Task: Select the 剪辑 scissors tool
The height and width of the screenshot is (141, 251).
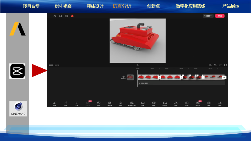Action: coord(55,103)
